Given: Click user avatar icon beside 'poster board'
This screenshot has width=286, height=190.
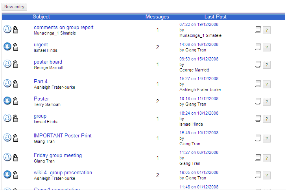Looking at the screenshot, I should tap(7, 64).
